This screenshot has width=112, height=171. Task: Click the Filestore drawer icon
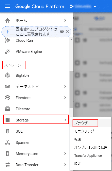click(x=8, y=109)
